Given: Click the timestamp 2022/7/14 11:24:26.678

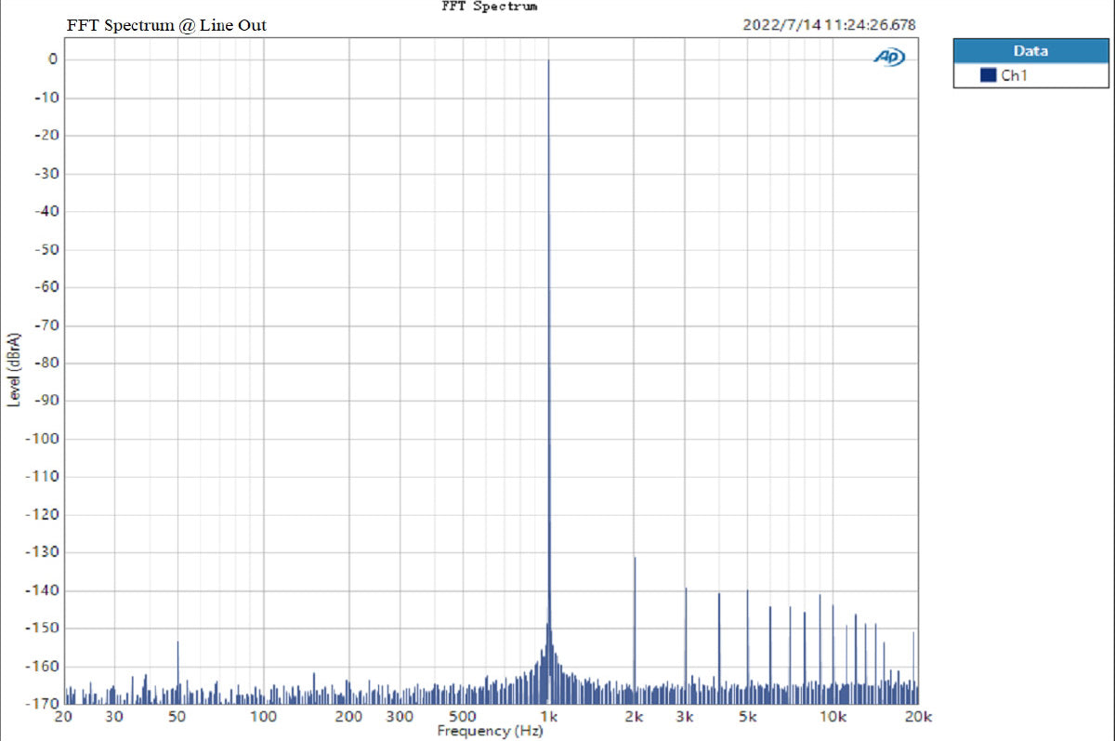Looking at the screenshot, I should [x=829, y=25].
